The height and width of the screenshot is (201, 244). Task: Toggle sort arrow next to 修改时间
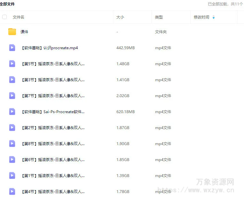tap(214, 17)
